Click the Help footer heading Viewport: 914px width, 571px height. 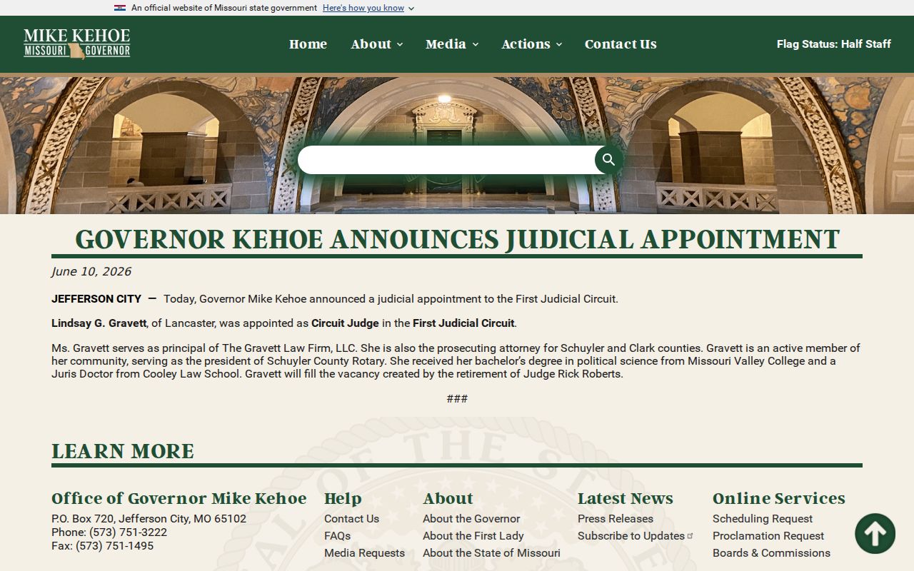(343, 498)
